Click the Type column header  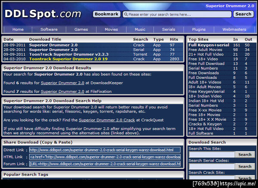[x=158, y=39]
